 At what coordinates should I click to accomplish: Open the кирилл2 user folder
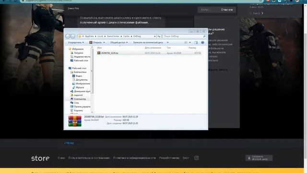(x=77, y=95)
